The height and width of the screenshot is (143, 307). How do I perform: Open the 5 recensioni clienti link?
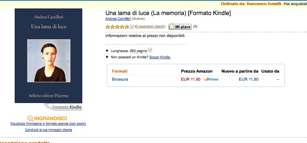(x=149, y=26)
